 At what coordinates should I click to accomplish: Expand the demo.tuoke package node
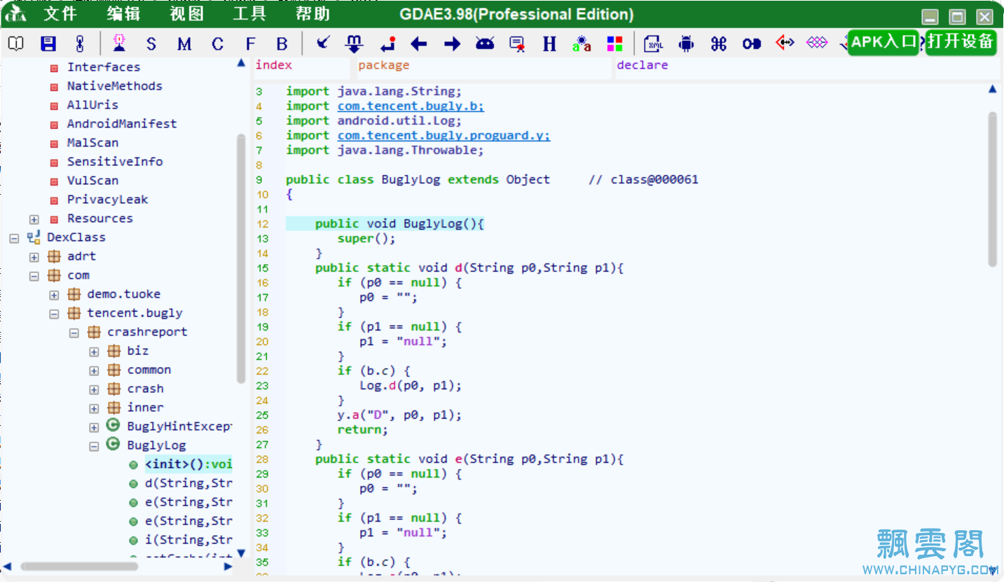(54, 295)
